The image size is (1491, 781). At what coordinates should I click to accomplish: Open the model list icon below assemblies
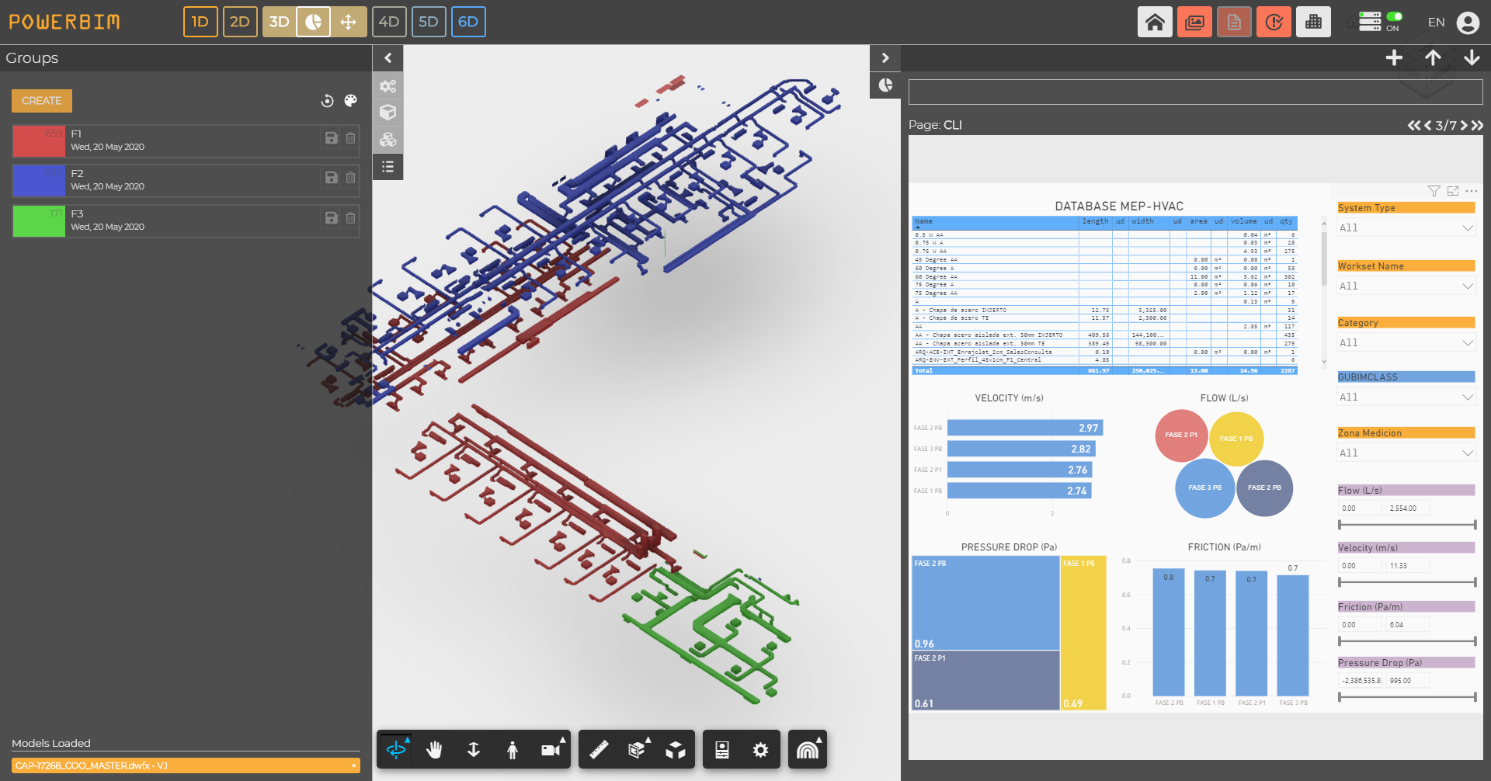point(388,167)
